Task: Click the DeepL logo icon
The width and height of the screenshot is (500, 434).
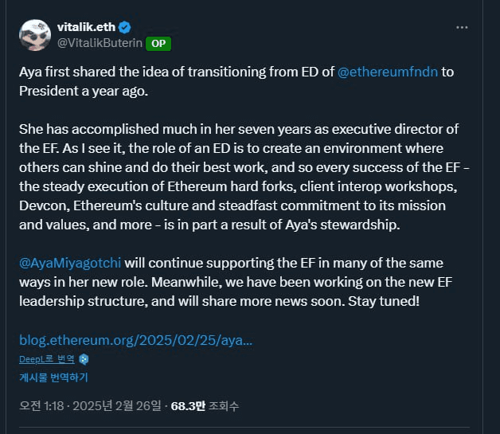Action: click(84, 359)
